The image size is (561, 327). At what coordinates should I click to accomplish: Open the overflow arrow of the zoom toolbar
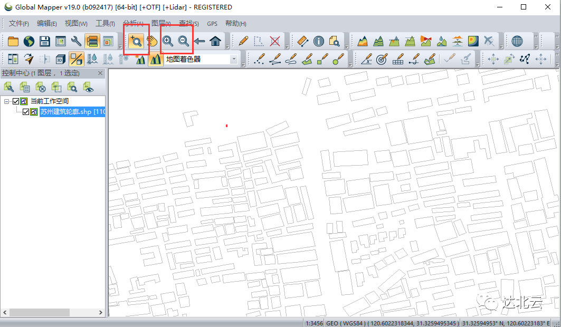click(x=227, y=46)
